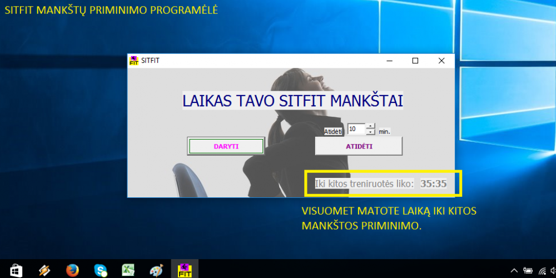Launch Firefox from the taskbar
This screenshot has width=556, height=278.
click(72, 270)
